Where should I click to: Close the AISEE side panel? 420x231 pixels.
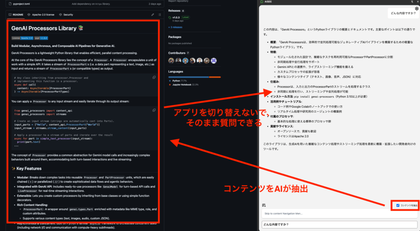coord(418,2)
